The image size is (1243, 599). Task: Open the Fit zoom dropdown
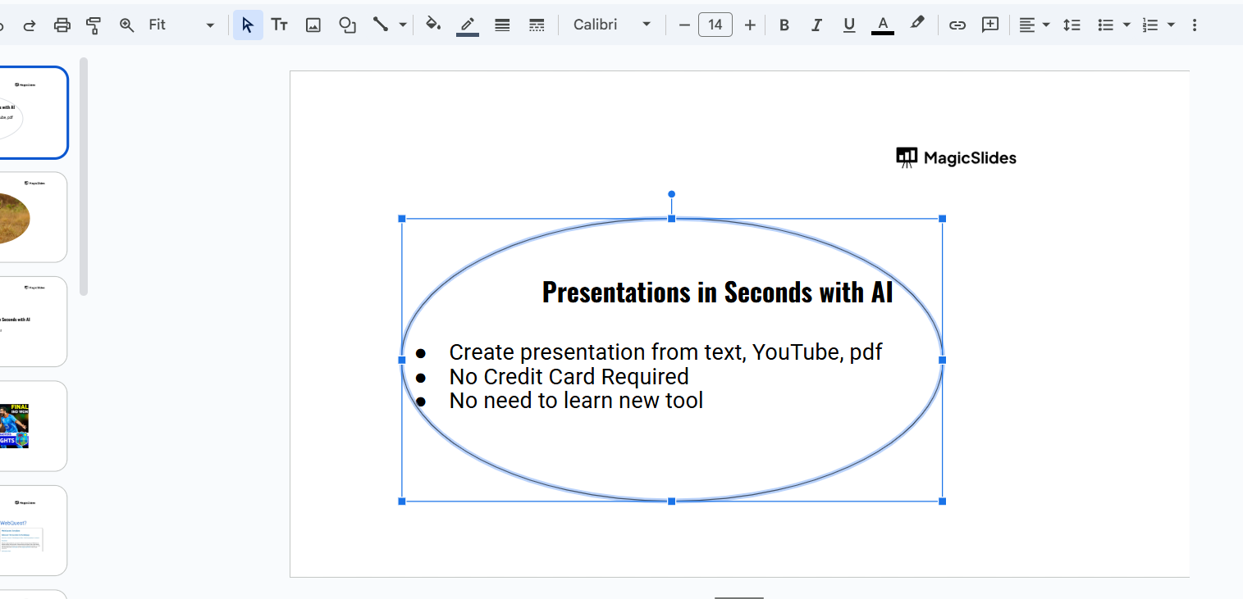(x=181, y=25)
